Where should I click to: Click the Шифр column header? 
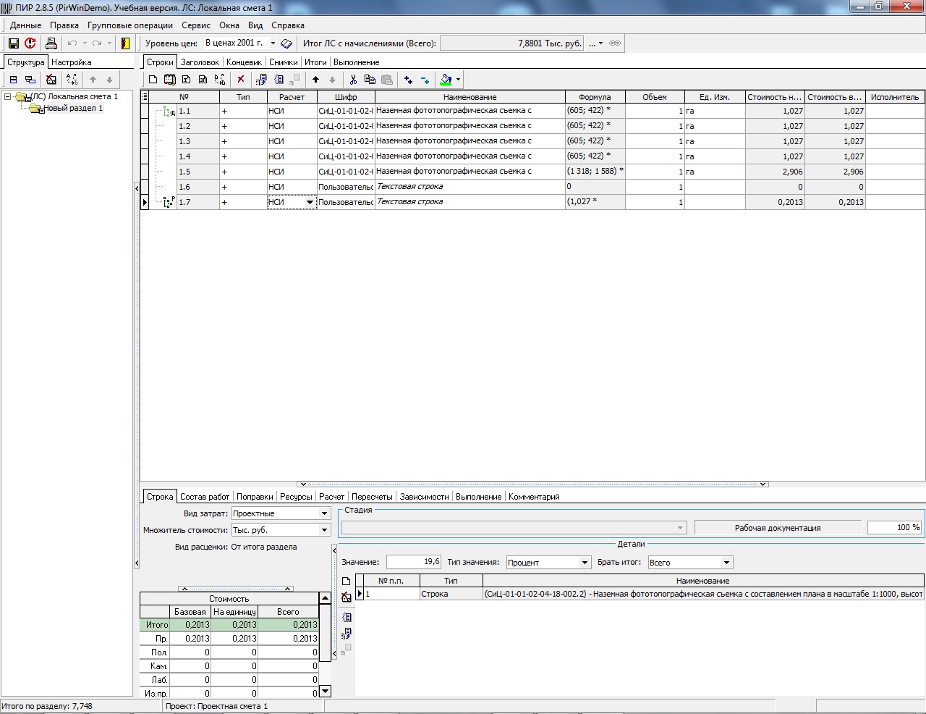point(346,97)
